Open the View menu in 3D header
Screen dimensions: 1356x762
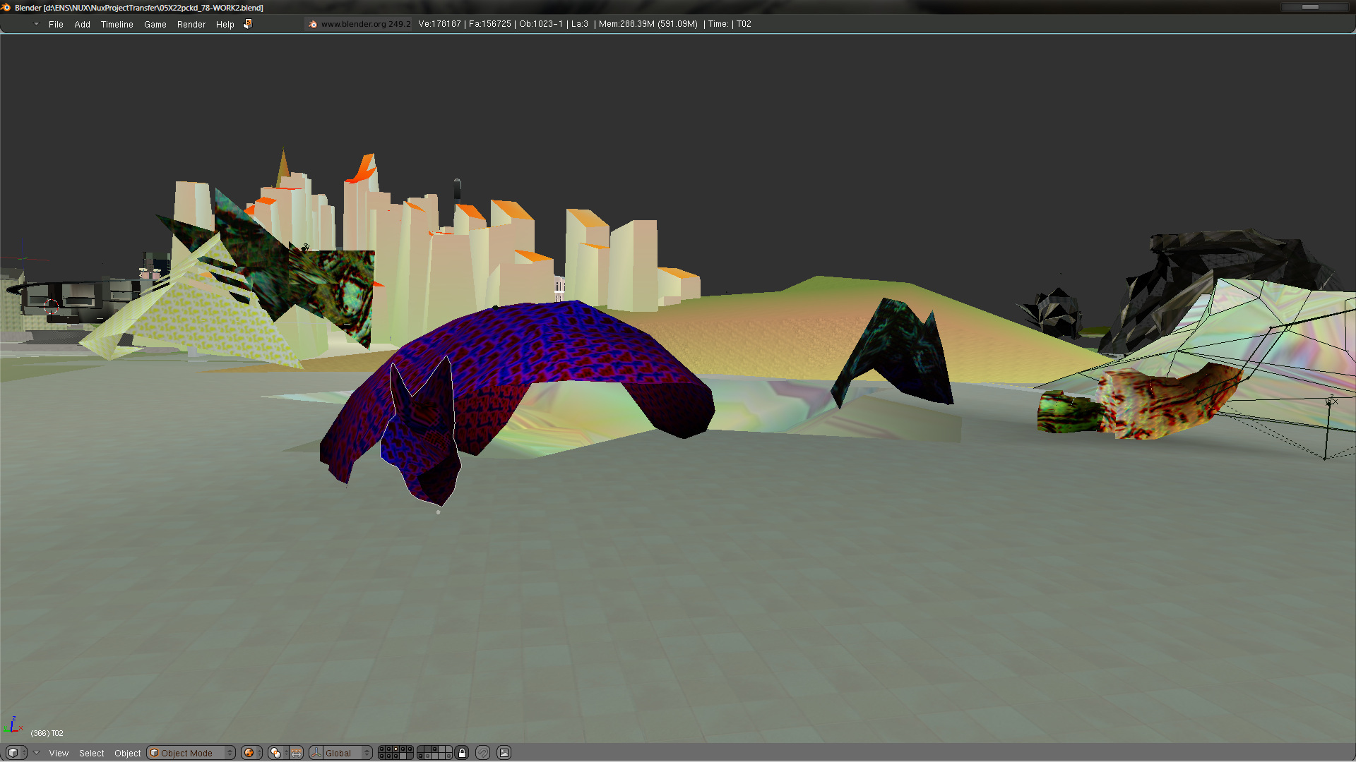pos(59,753)
